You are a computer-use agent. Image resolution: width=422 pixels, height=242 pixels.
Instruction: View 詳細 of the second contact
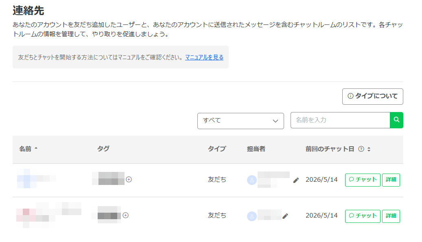pos(391,216)
